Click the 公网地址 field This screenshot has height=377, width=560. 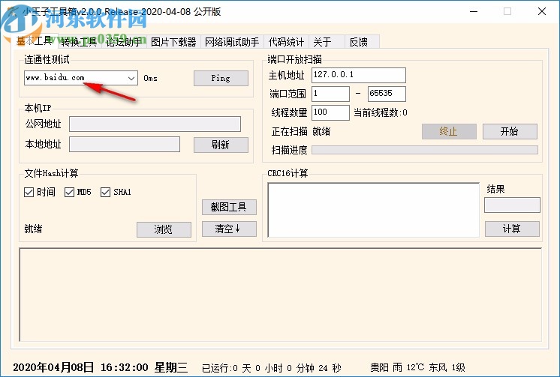tap(155, 124)
